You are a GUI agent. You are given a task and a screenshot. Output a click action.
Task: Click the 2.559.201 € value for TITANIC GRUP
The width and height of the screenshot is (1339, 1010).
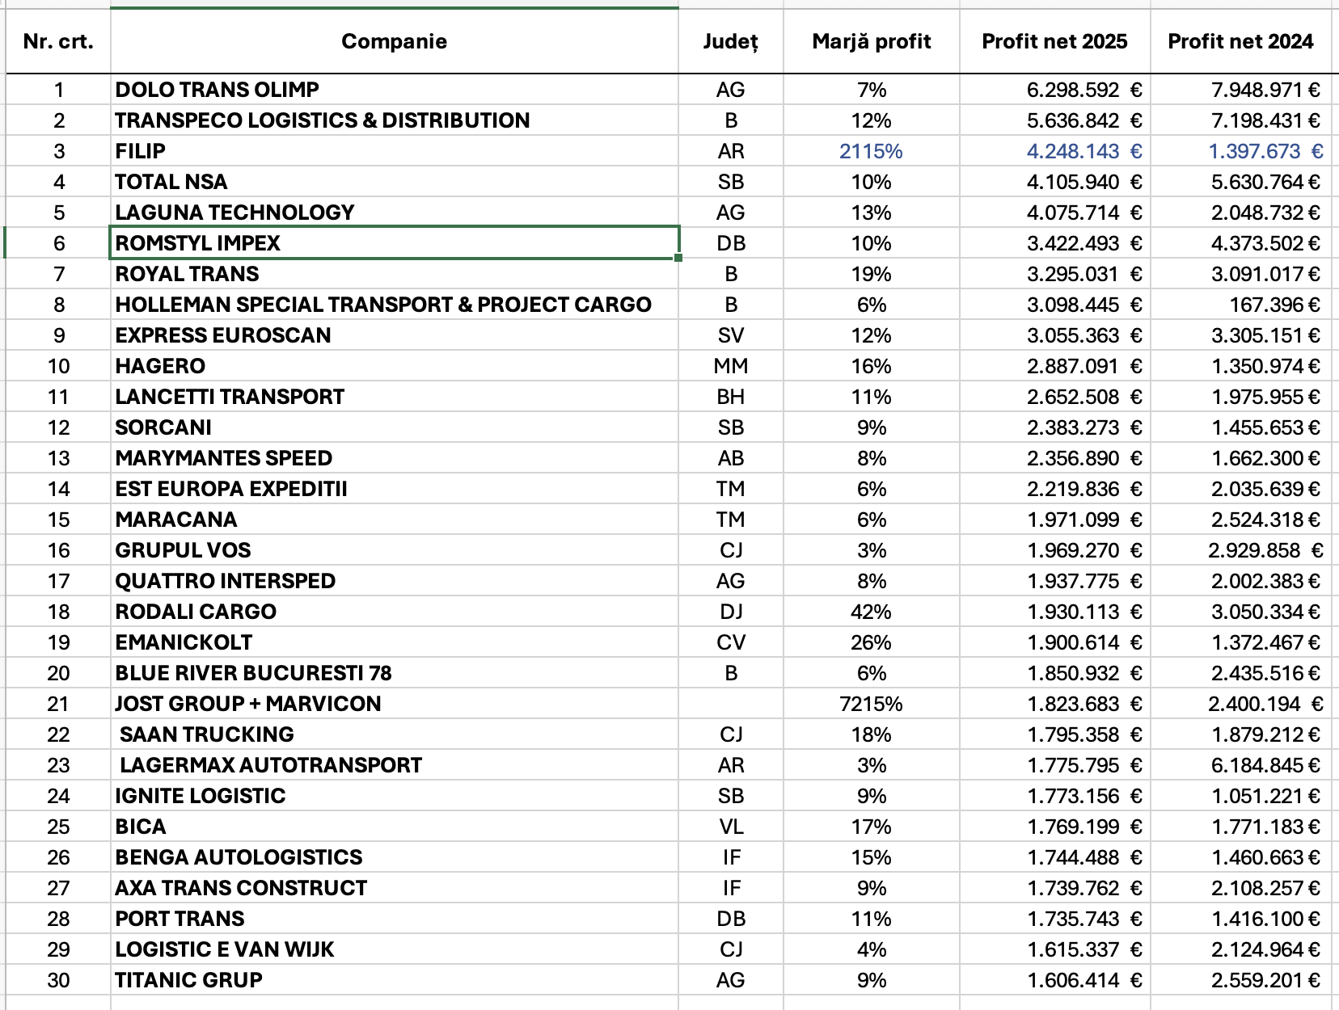pos(1265,980)
